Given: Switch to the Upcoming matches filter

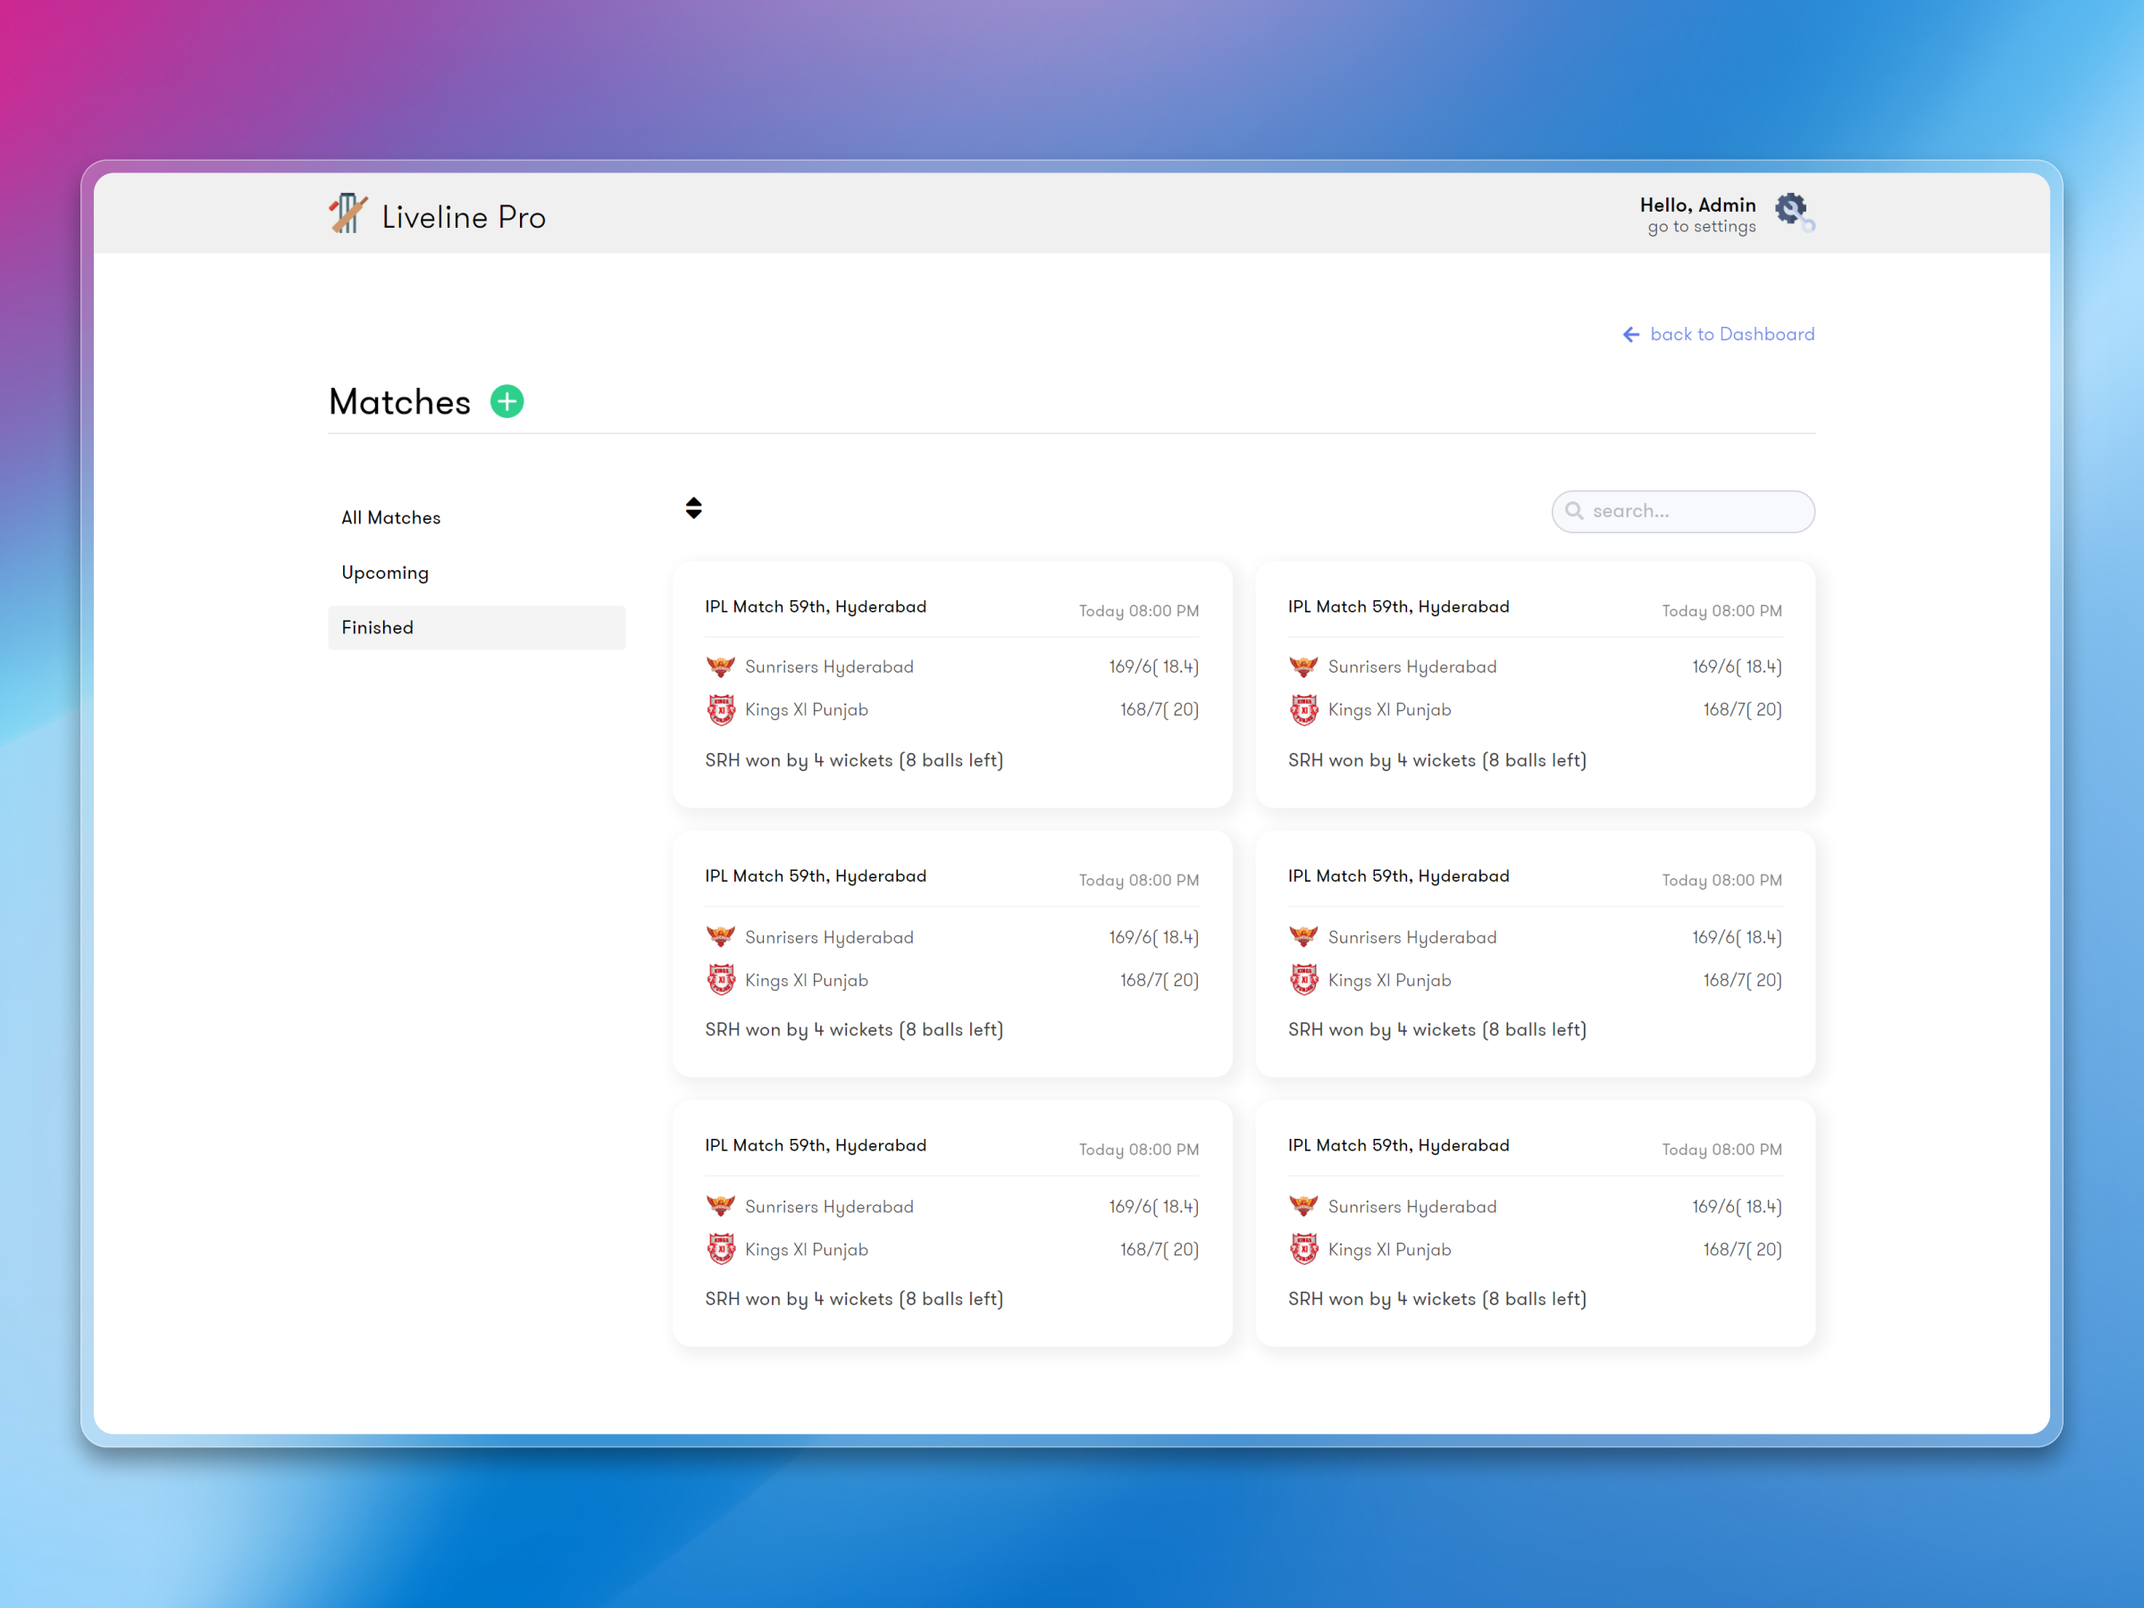Looking at the screenshot, I should [477, 573].
